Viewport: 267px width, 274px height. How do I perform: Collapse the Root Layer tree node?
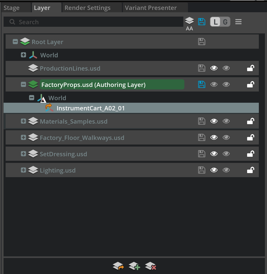(x=15, y=42)
